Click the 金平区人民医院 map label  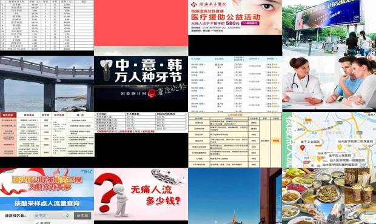[340, 156]
